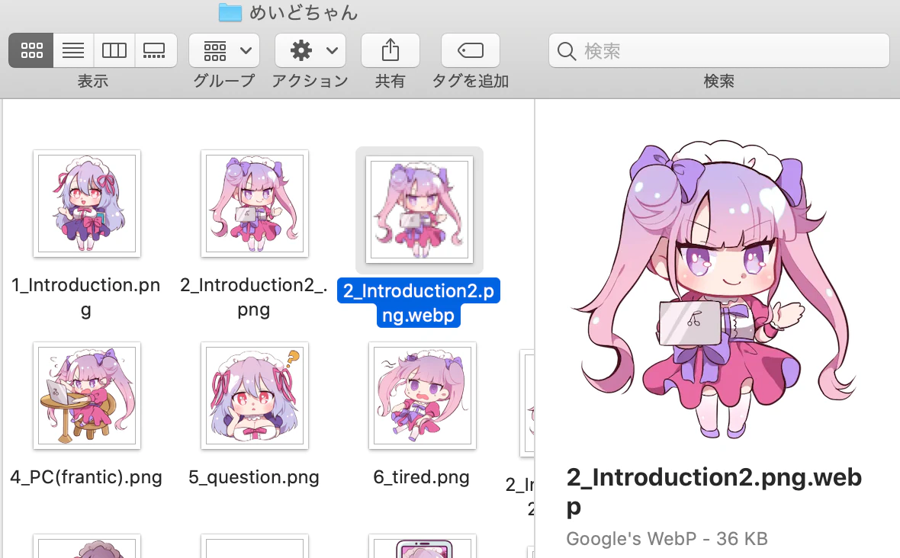
Task: Click the Add Tags toolbar button
Action: click(470, 50)
